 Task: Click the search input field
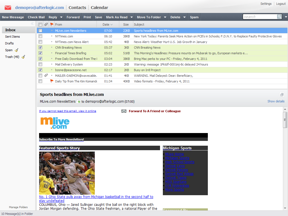260,17
